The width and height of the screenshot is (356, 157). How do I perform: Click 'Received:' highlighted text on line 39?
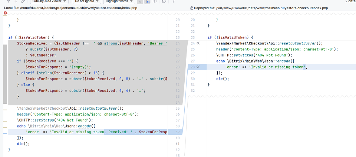point(118,132)
